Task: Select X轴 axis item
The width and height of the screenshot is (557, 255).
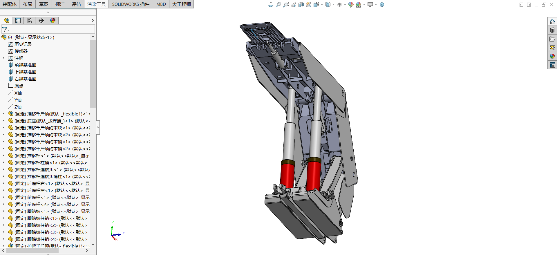Action: [15, 93]
